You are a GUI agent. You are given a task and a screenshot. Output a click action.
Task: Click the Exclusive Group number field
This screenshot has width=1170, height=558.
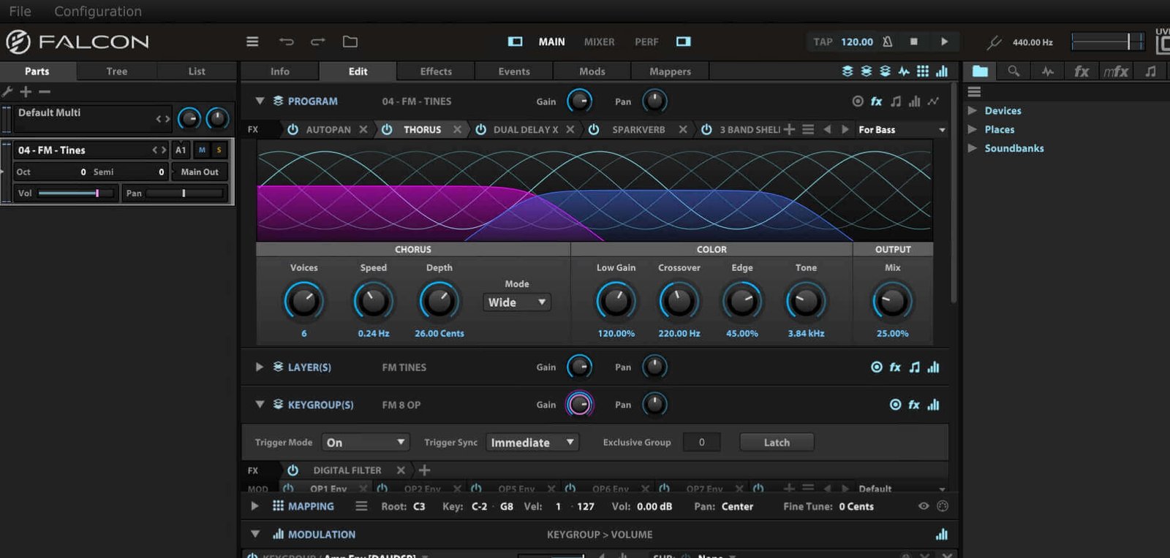pyautogui.click(x=702, y=443)
